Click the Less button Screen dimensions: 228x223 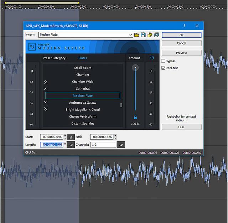pos(182,127)
